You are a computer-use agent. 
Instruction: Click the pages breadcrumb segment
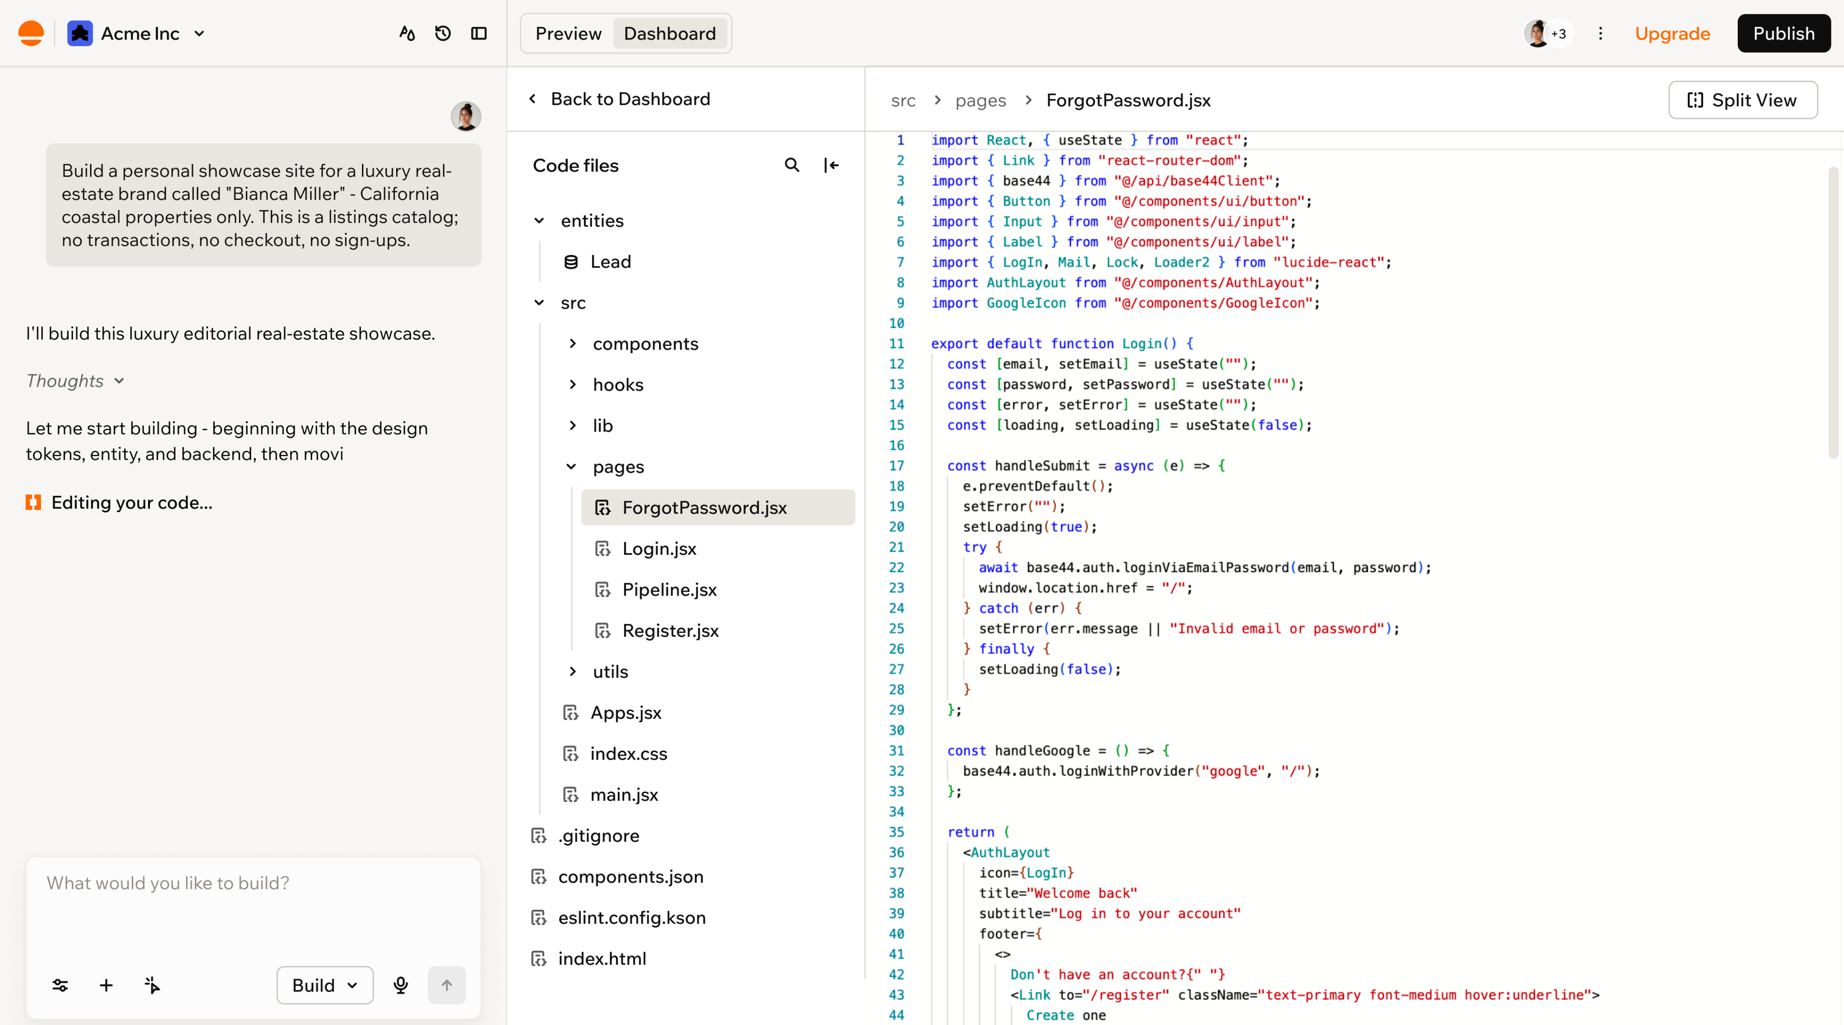980,100
